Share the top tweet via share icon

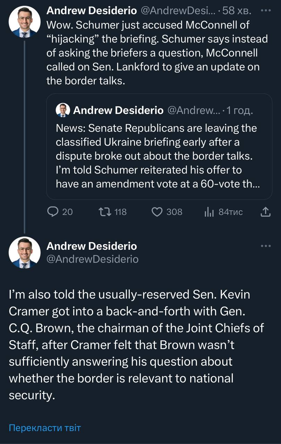(x=265, y=212)
